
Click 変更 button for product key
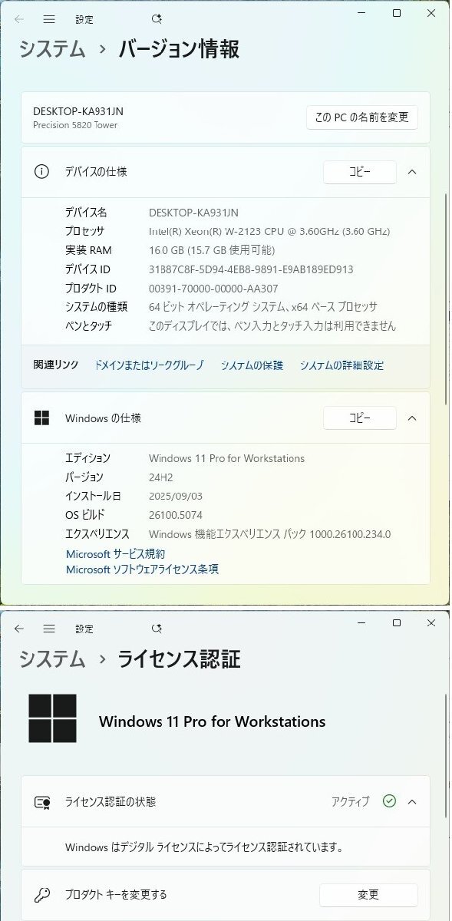coord(368,895)
